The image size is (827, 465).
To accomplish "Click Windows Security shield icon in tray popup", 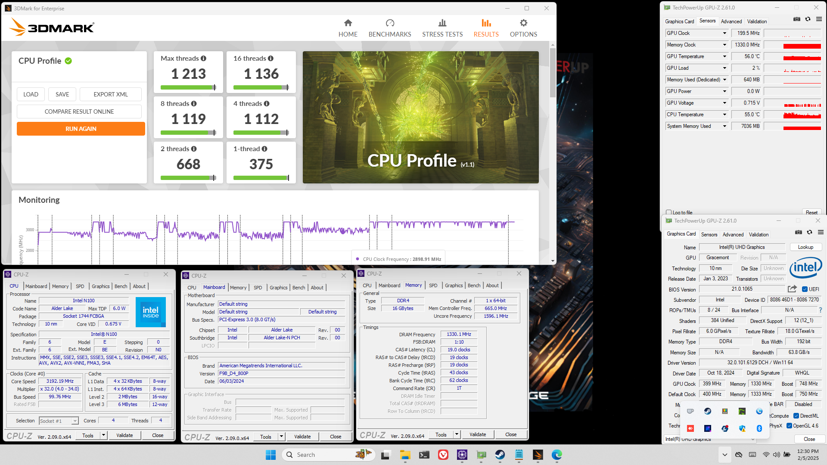I will coord(742,428).
